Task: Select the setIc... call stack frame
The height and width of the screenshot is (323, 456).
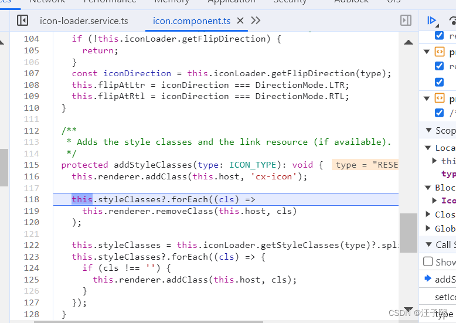Action: (445, 297)
